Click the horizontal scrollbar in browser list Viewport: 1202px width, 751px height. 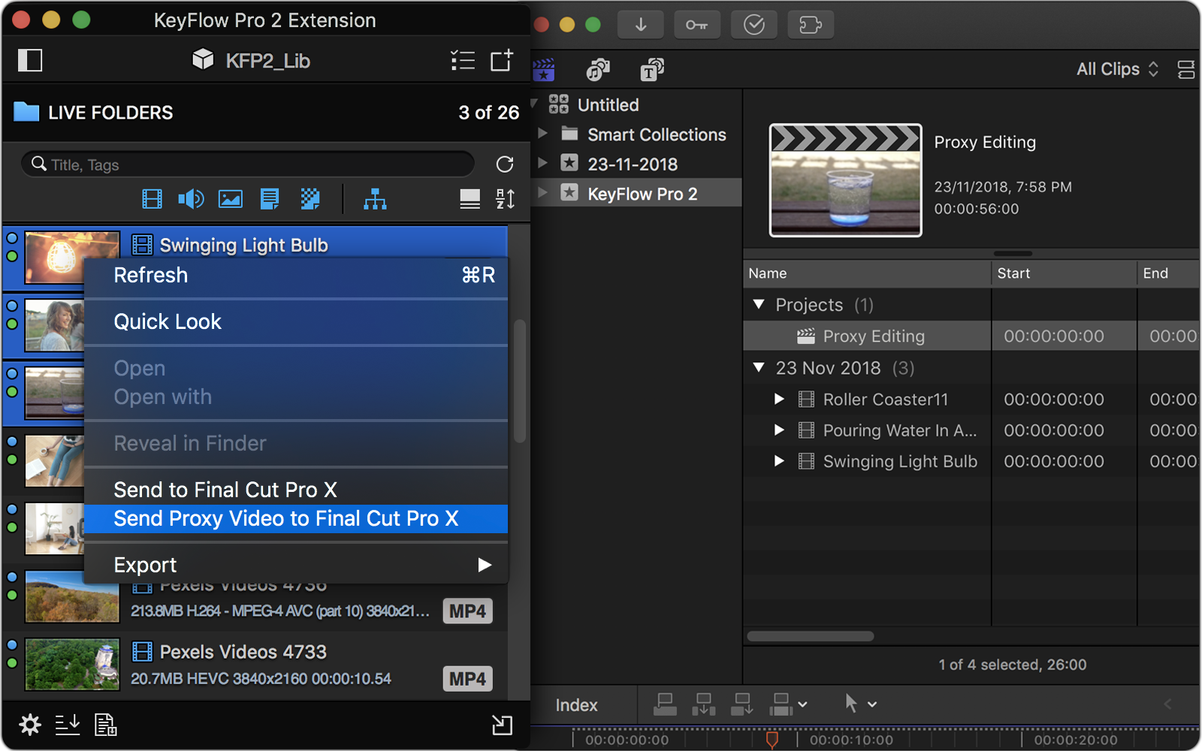811,636
